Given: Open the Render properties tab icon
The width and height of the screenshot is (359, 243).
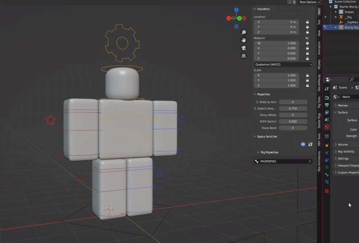Looking at the screenshot, I should pyautogui.click(x=327, y=97).
